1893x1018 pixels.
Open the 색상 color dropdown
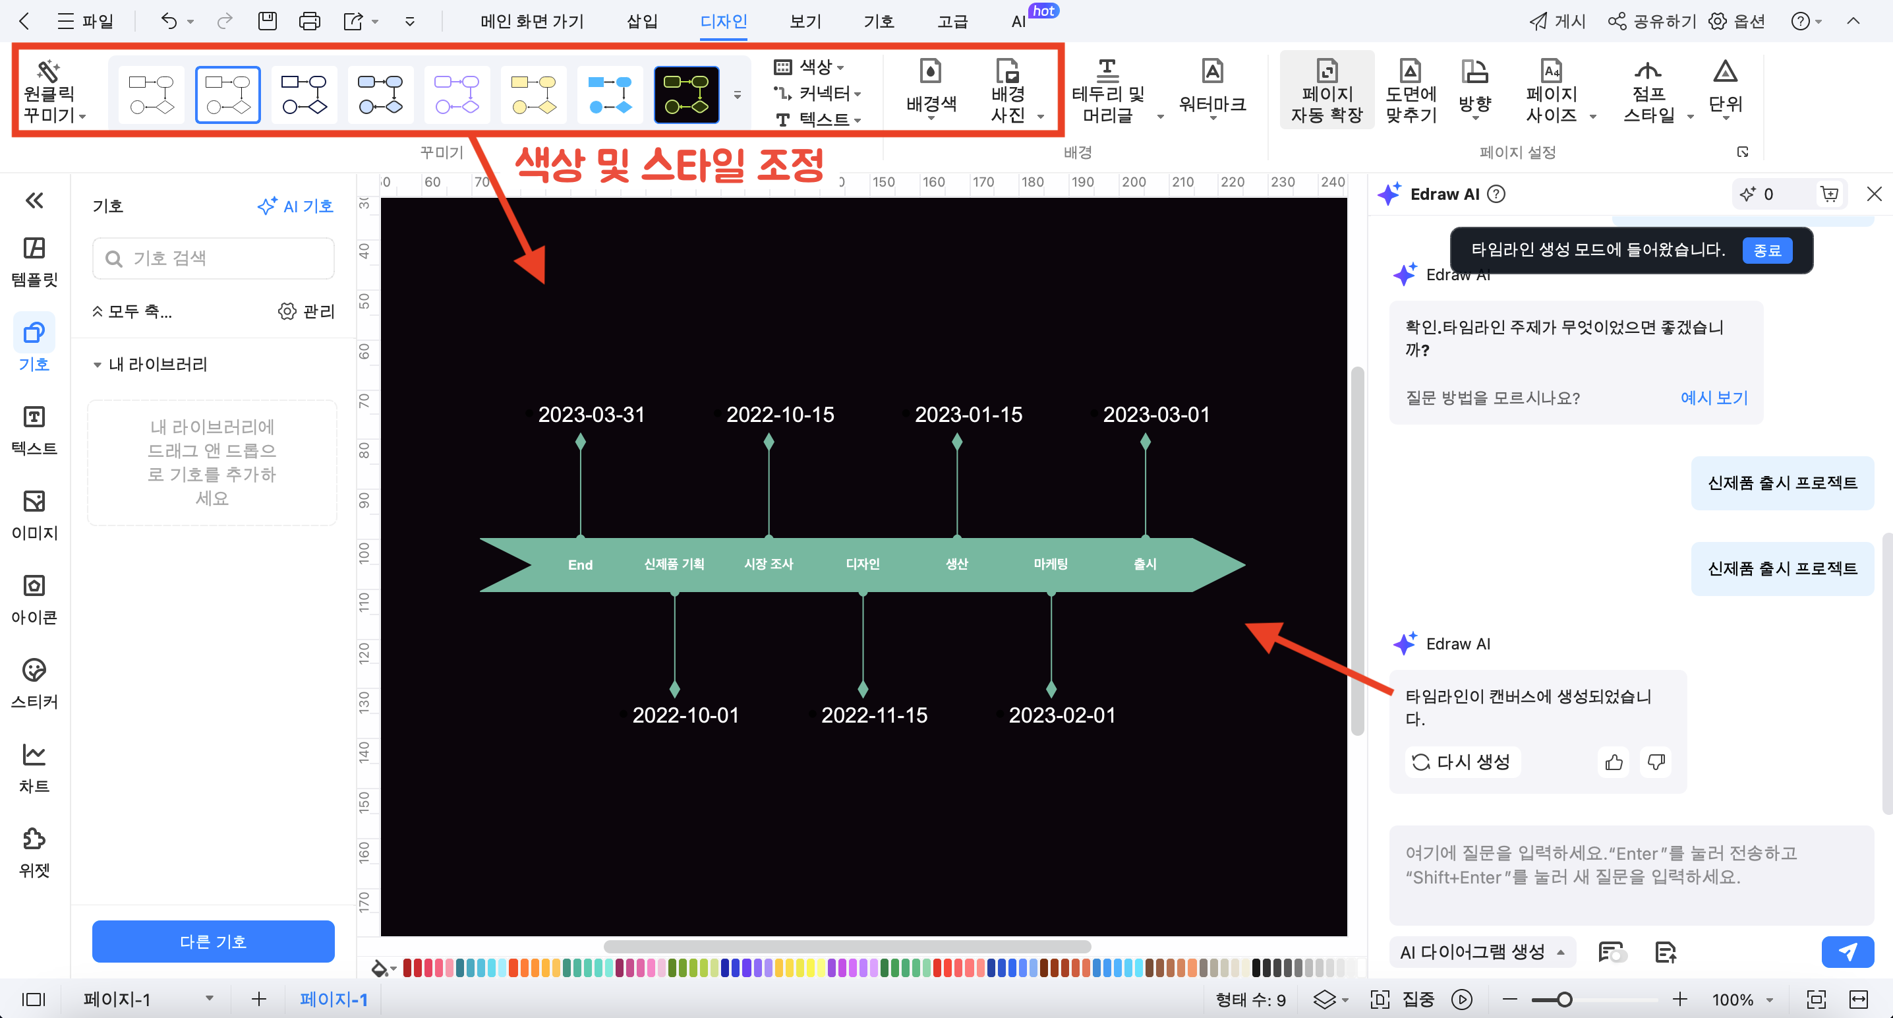point(809,67)
